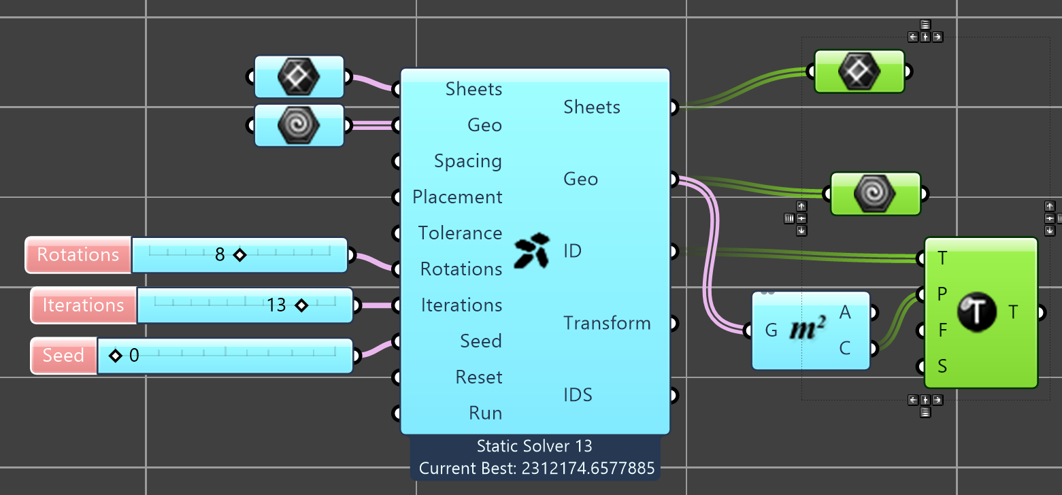Click the Run input port on the solver
1062x495 pixels.
click(x=397, y=413)
